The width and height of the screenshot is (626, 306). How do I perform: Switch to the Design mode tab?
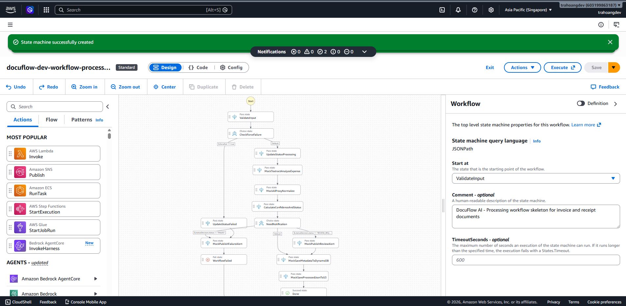165,67
